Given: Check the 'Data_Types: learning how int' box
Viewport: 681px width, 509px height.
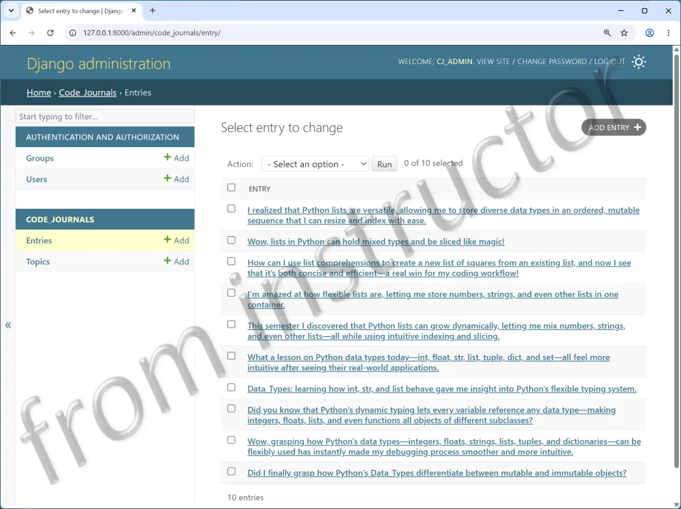Looking at the screenshot, I should click(232, 387).
